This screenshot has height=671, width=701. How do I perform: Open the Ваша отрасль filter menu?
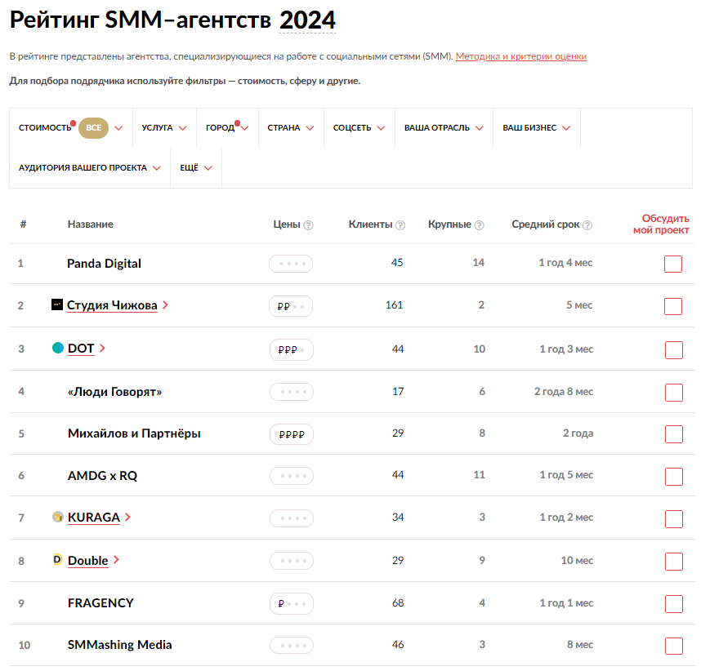click(444, 128)
